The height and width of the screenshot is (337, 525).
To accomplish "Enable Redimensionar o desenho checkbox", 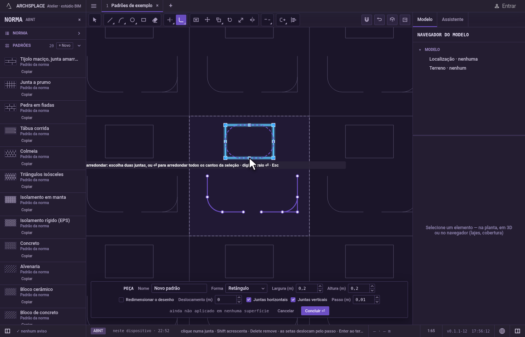I will click(121, 300).
